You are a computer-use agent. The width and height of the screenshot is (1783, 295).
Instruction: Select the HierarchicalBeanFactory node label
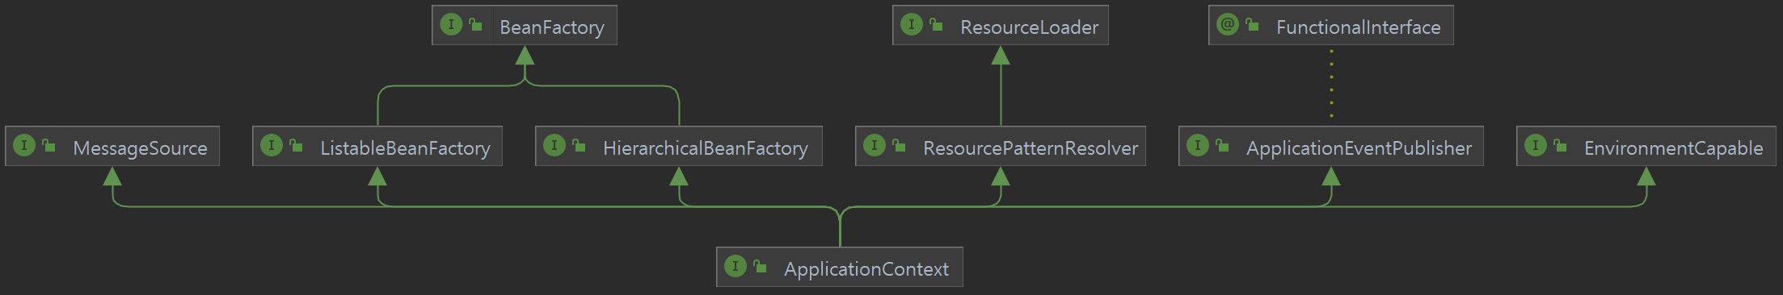click(x=706, y=148)
